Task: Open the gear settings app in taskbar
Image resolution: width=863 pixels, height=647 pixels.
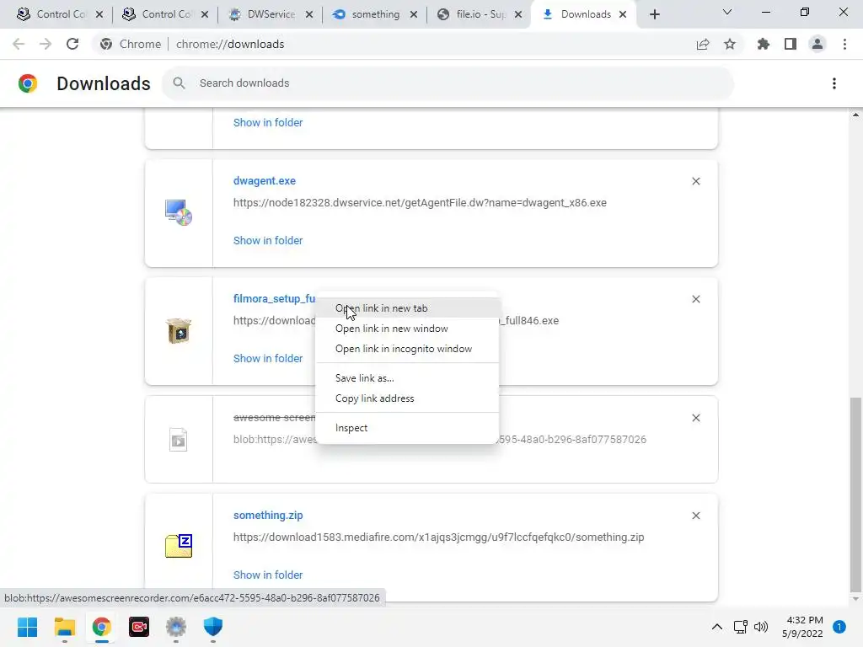Action: pyautogui.click(x=175, y=627)
